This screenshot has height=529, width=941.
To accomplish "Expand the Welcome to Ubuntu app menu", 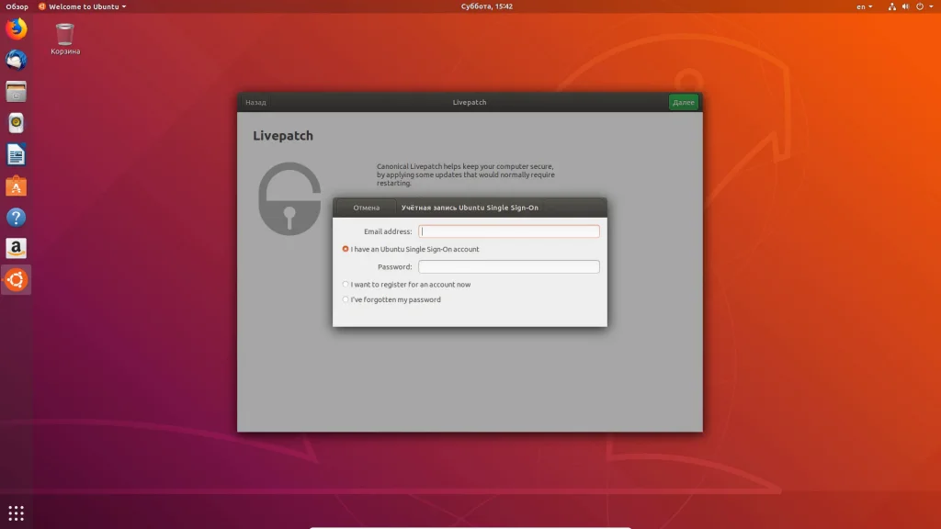I will click(x=82, y=6).
